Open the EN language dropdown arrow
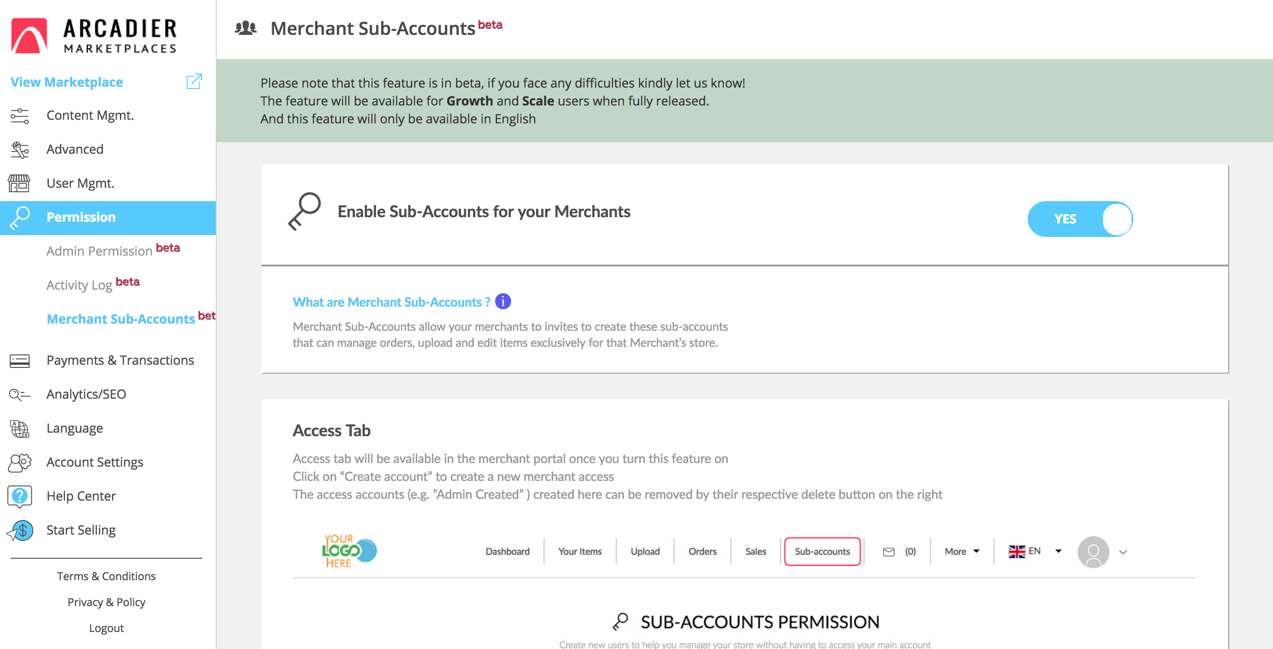1273x649 pixels. point(1058,551)
